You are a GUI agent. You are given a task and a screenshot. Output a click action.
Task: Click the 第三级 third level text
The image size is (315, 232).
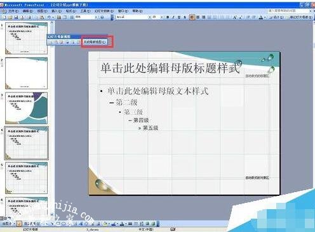click(133, 112)
